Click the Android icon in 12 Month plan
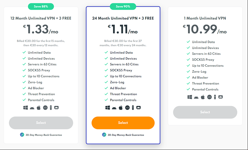The image size is (248, 150). pyautogui.click(x=32, y=108)
